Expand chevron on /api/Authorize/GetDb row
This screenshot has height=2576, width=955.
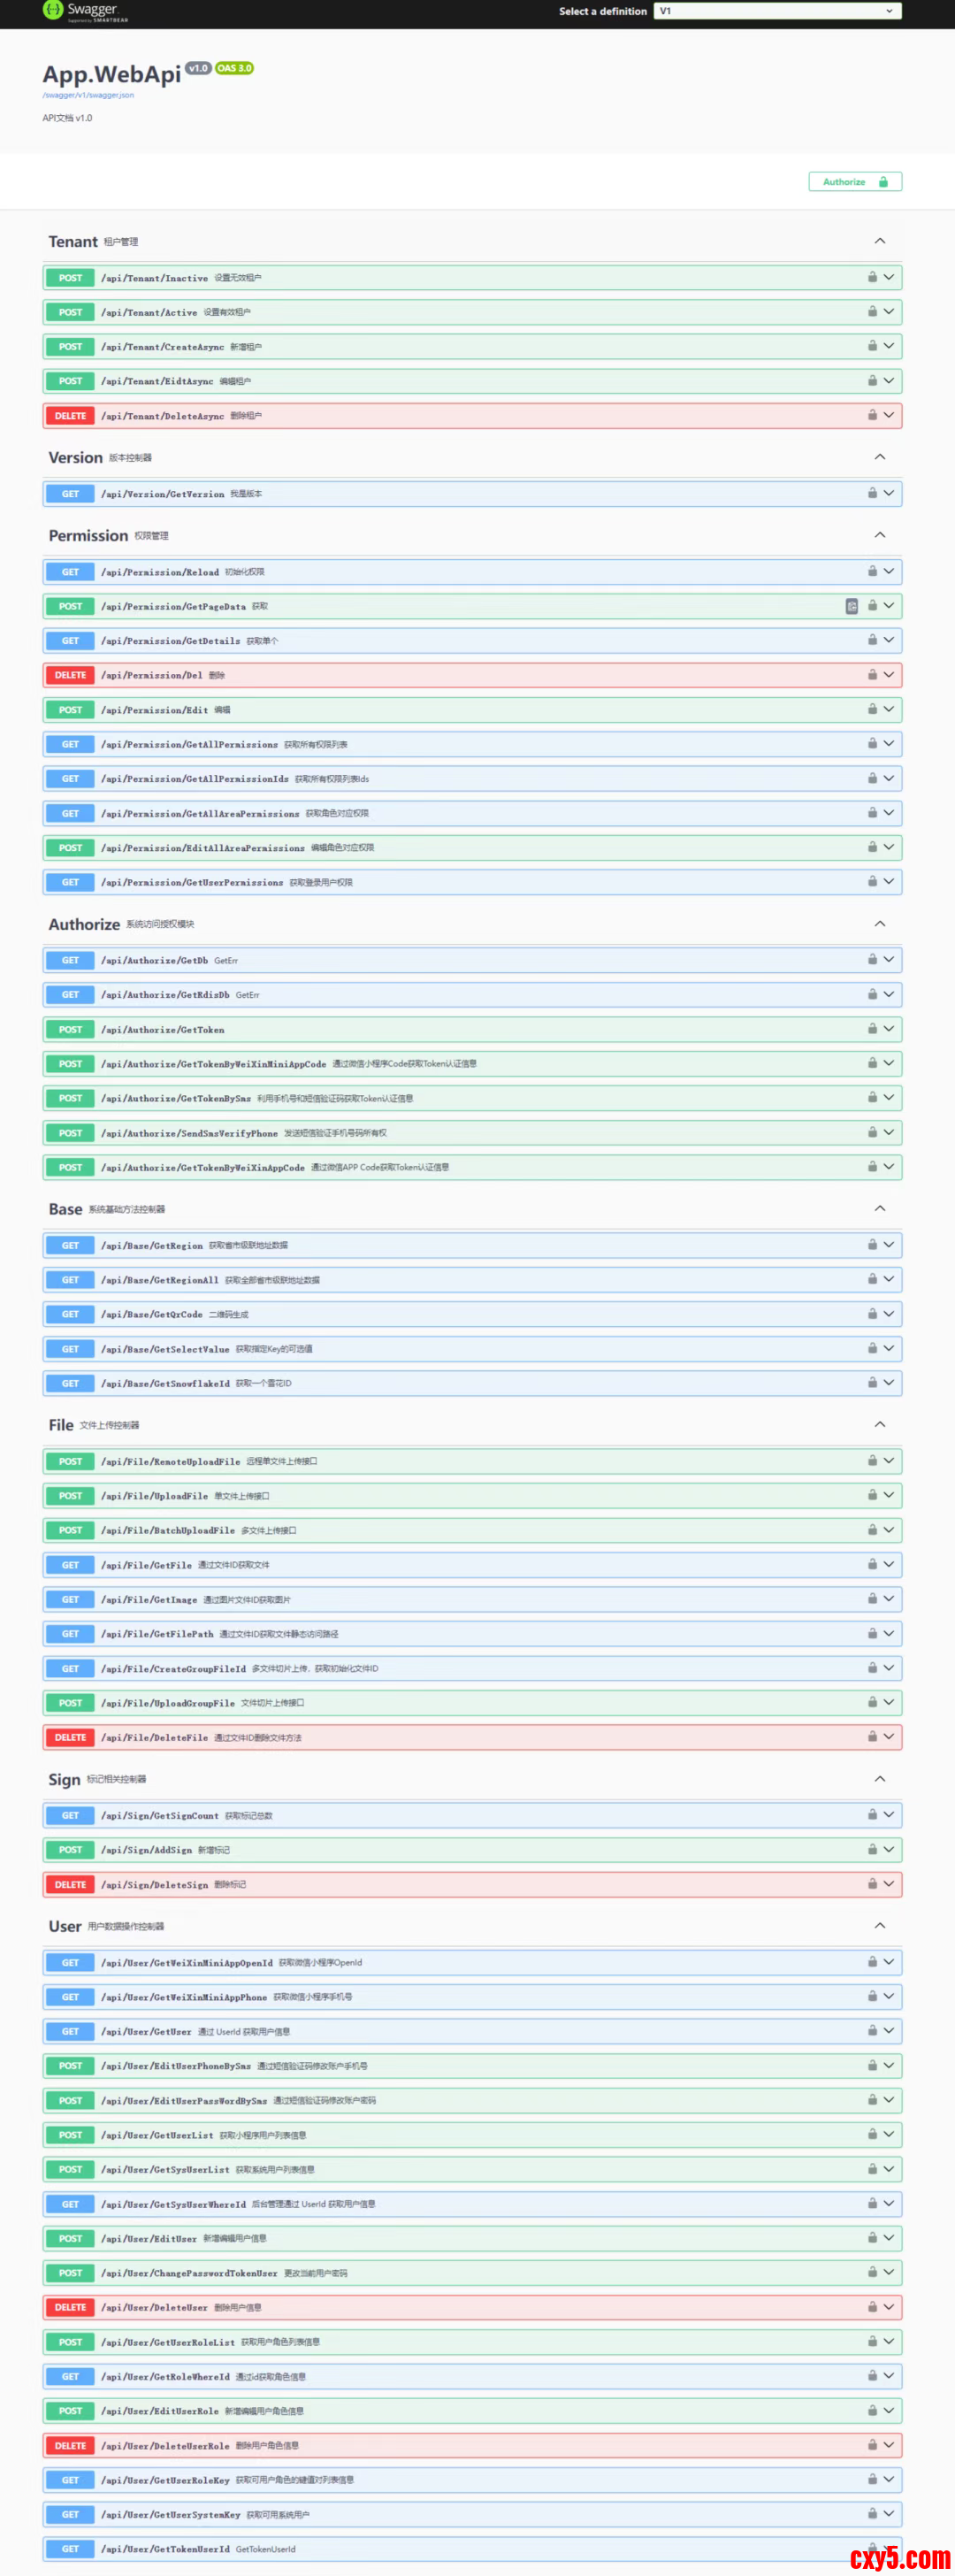888,960
